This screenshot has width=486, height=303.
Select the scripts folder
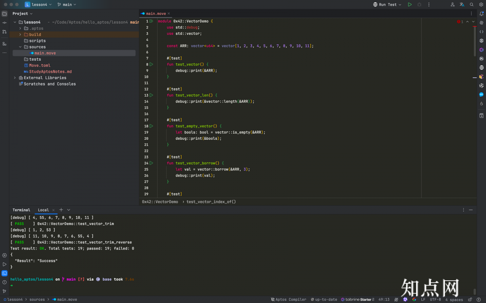coord(35,41)
